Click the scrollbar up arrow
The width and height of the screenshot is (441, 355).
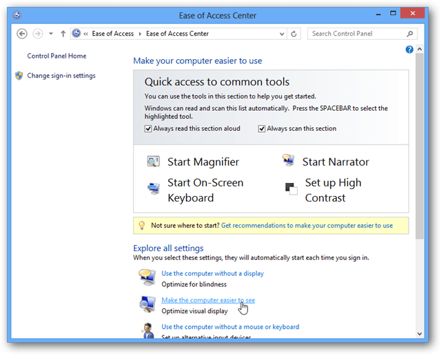tap(420, 49)
